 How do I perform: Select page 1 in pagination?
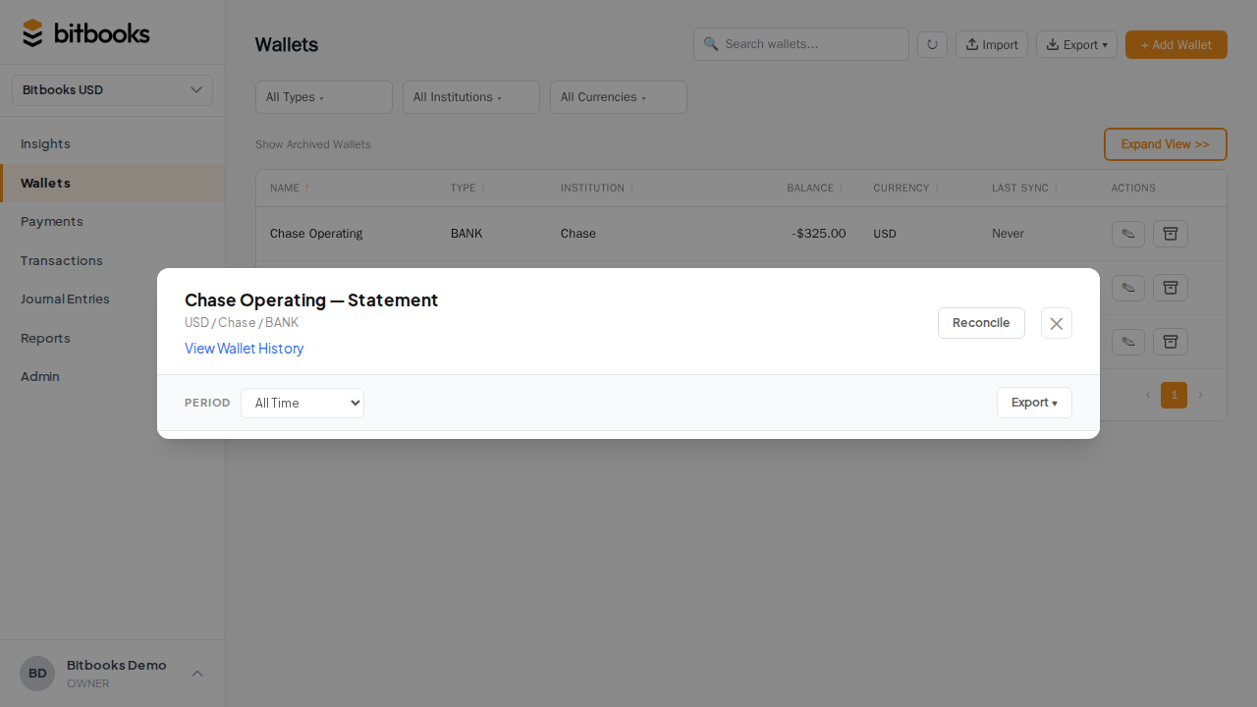pos(1174,395)
